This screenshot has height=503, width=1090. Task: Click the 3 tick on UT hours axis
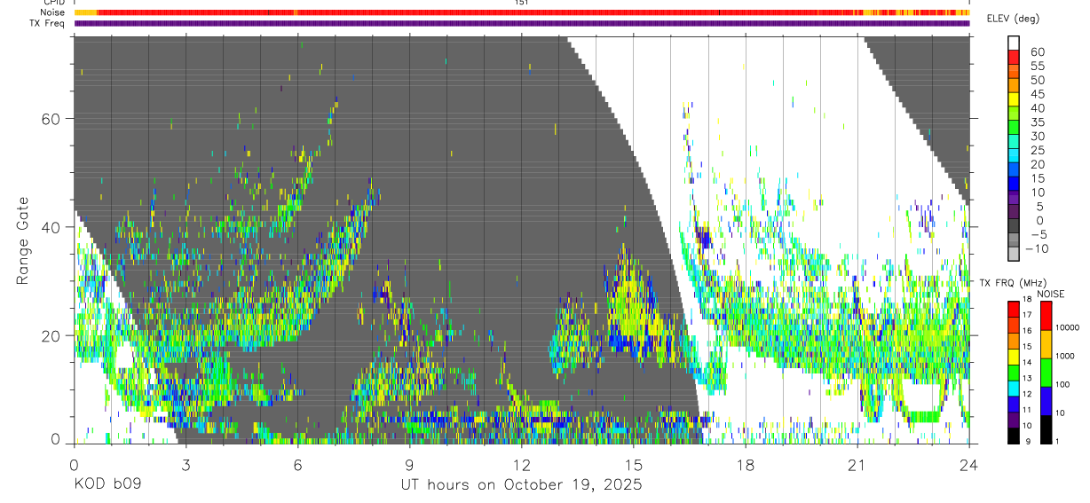[186, 464]
